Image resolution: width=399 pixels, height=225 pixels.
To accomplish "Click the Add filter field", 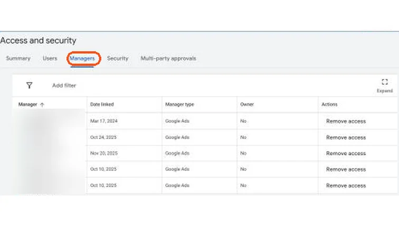I will (x=64, y=86).
